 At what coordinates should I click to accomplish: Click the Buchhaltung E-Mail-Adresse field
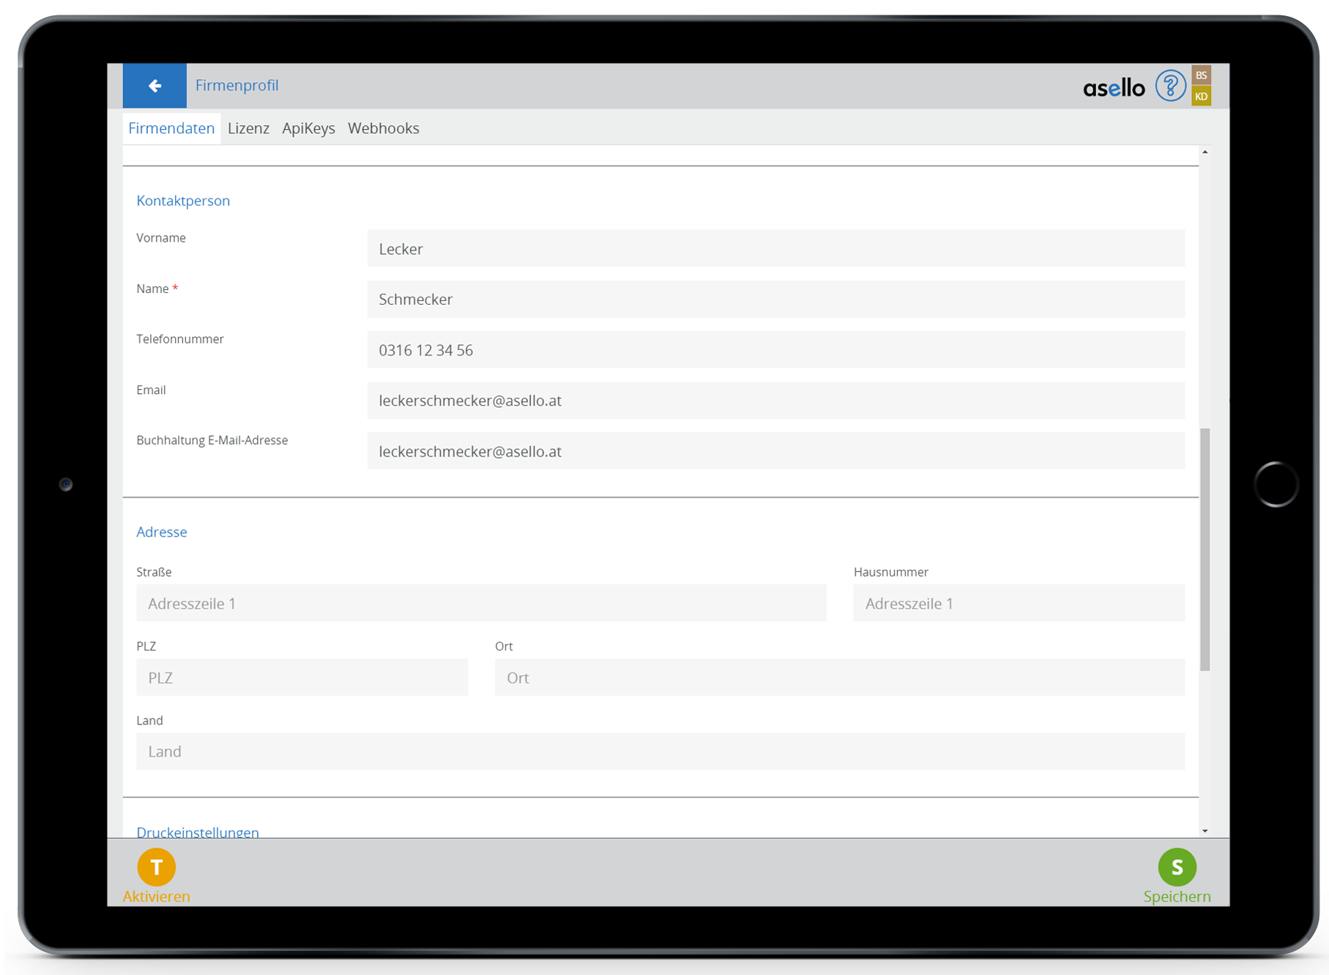775,451
